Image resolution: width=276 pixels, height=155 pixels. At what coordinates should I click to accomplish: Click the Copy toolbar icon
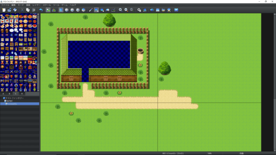point(28,10)
